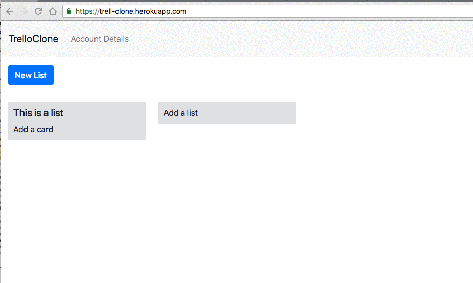Create a list with New List button
The image size is (473, 283).
point(31,75)
